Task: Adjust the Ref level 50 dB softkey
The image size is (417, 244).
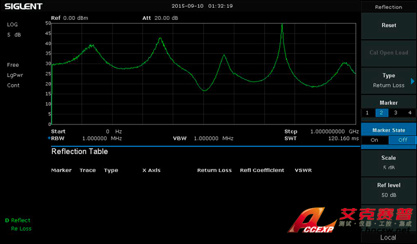Action: [389, 190]
